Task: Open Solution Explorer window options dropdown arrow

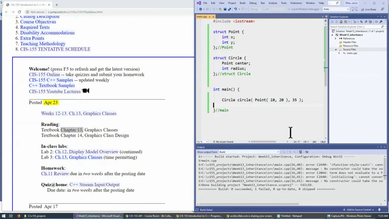Action: tap(378, 17)
